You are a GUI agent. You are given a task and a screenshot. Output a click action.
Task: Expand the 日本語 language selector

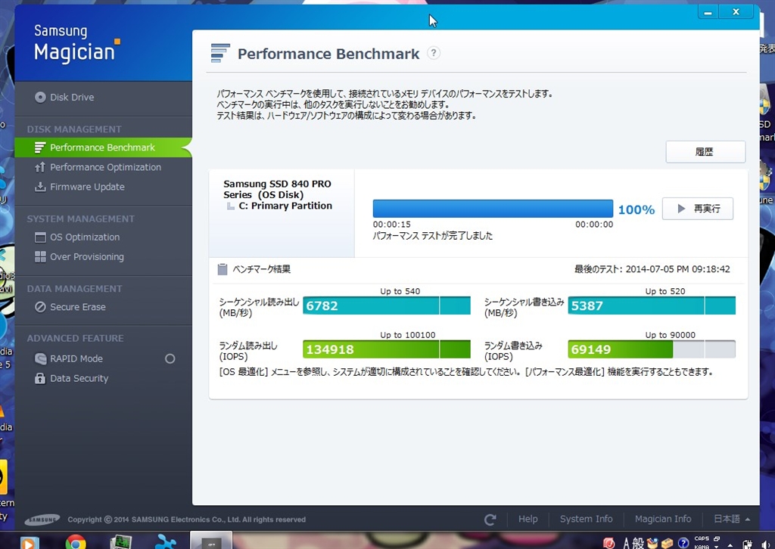tap(732, 519)
